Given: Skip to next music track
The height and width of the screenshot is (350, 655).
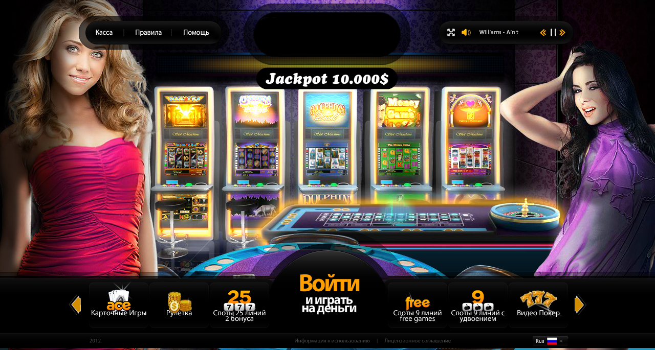Looking at the screenshot, I should tap(562, 33).
